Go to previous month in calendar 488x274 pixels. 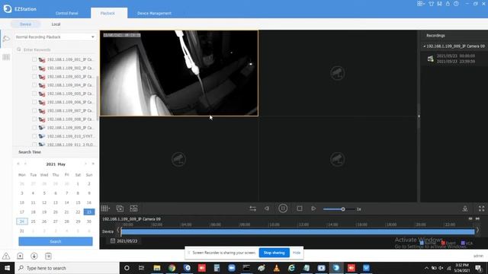[25, 164]
